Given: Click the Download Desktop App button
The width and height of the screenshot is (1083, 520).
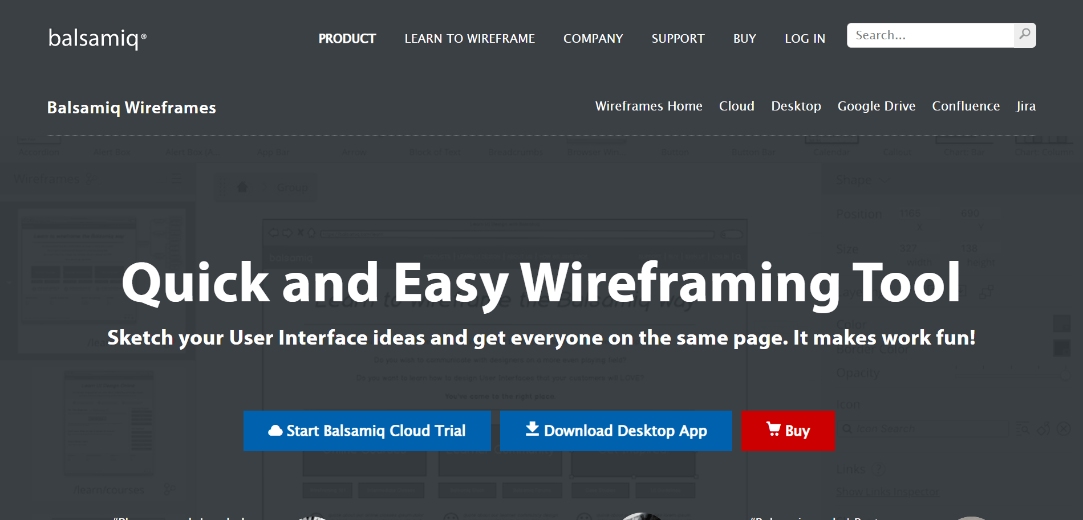Looking at the screenshot, I should pyautogui.click(x=616, y=431).
